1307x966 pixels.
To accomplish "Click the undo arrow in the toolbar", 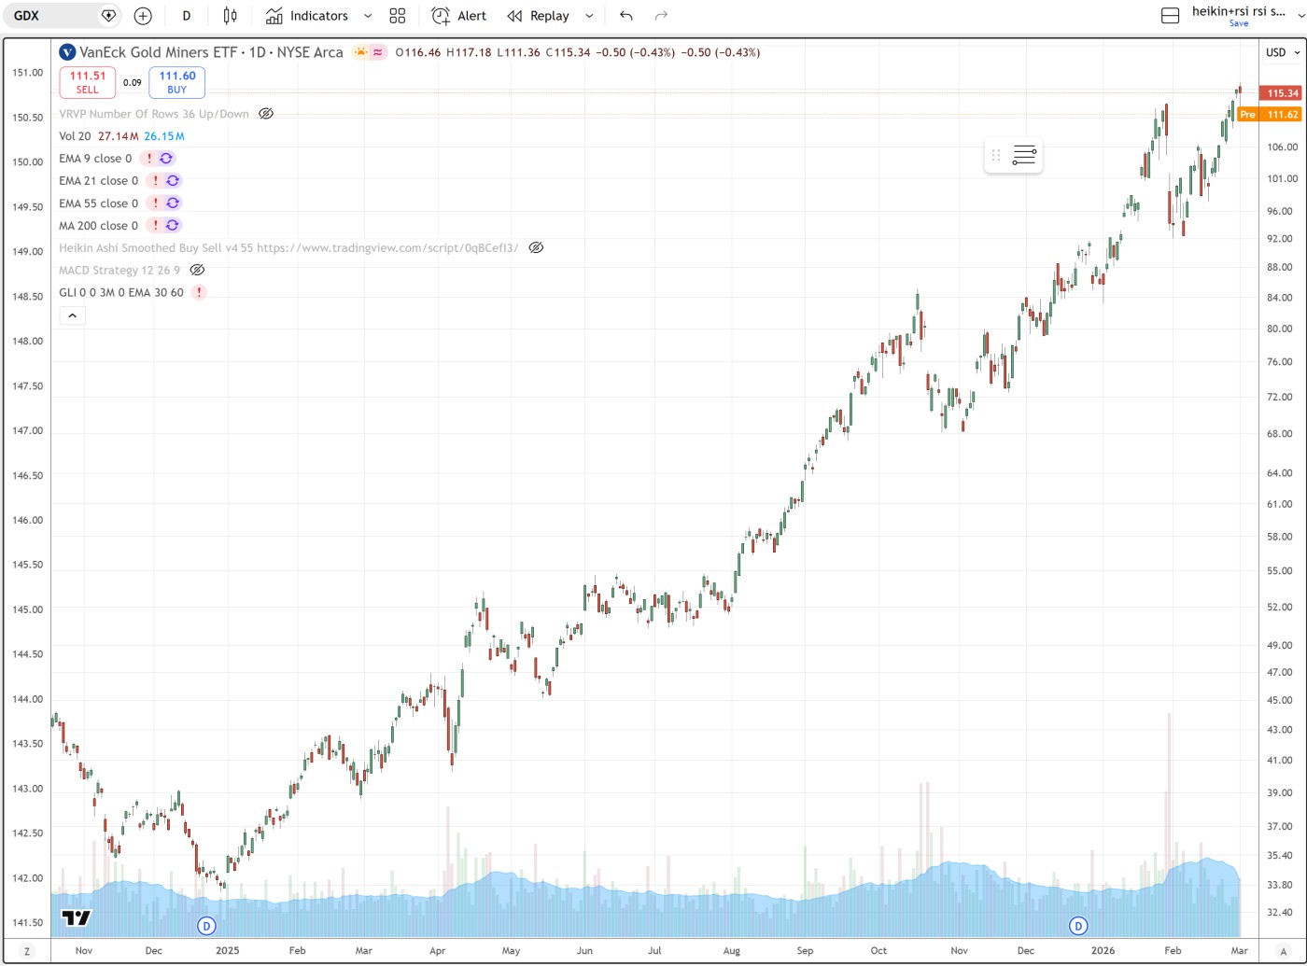I will click(625, 16).
